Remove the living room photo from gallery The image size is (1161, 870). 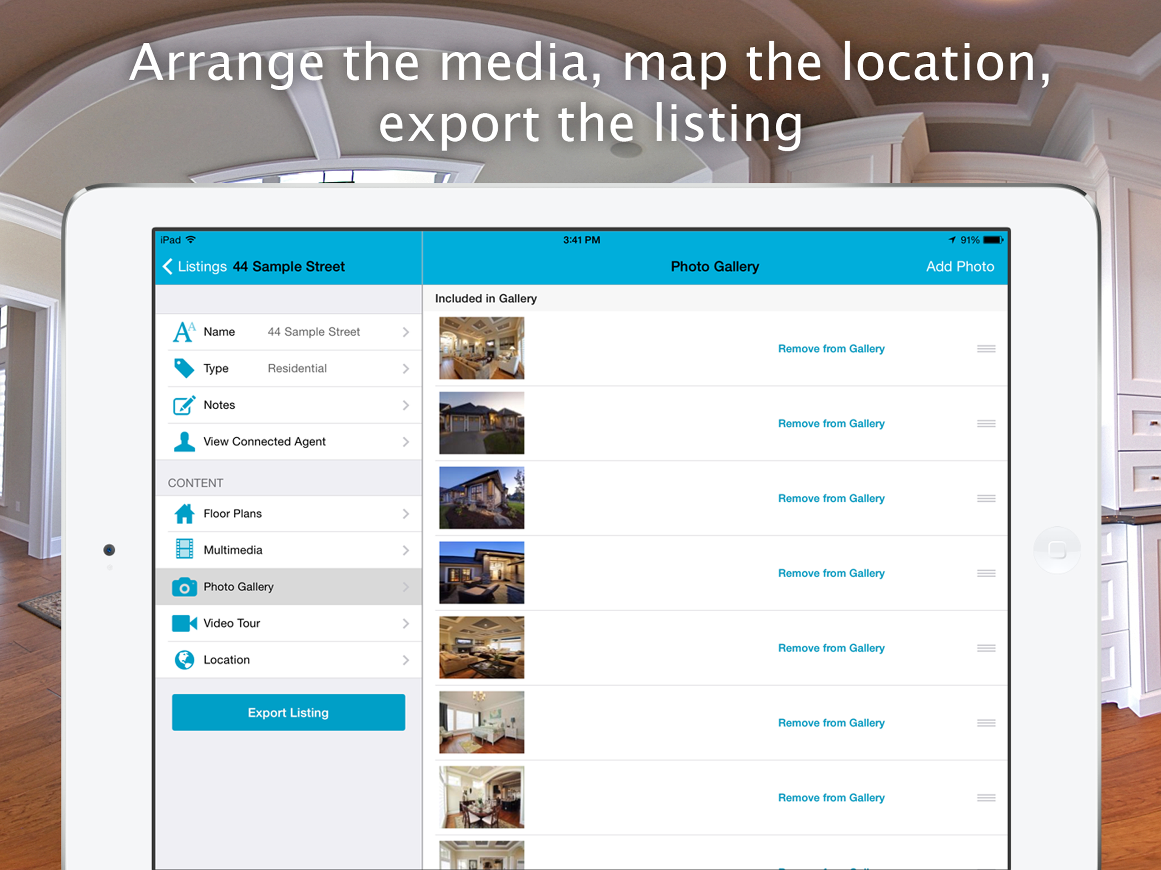pos(831,349)
